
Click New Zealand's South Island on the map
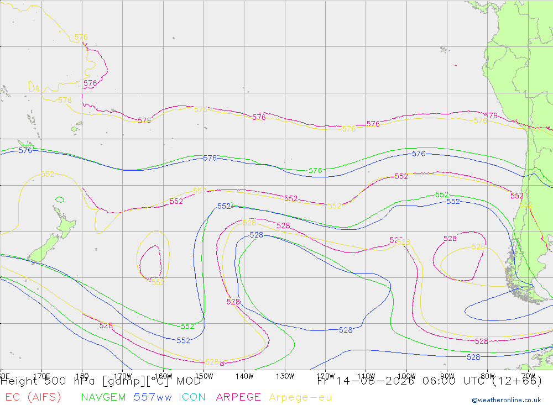pos(43,250)
